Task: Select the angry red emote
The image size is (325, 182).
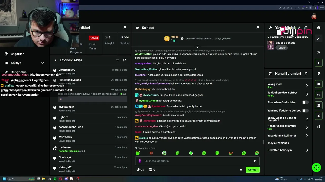Action: [x=151, y=153]
